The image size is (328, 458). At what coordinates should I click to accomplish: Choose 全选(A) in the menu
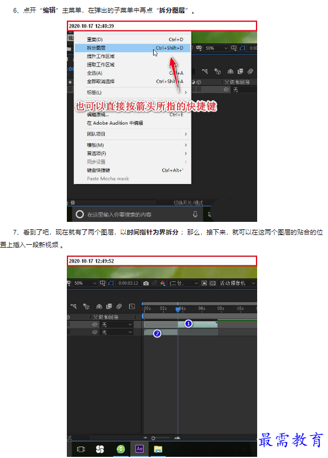pos(133,73)
